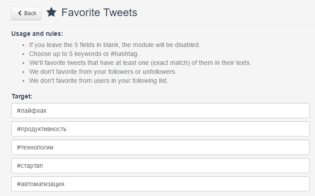Image resolution: width=315 pixels, height=196 pixels.
Task: Focus the #стартап target field
Action: click(160, 166)
